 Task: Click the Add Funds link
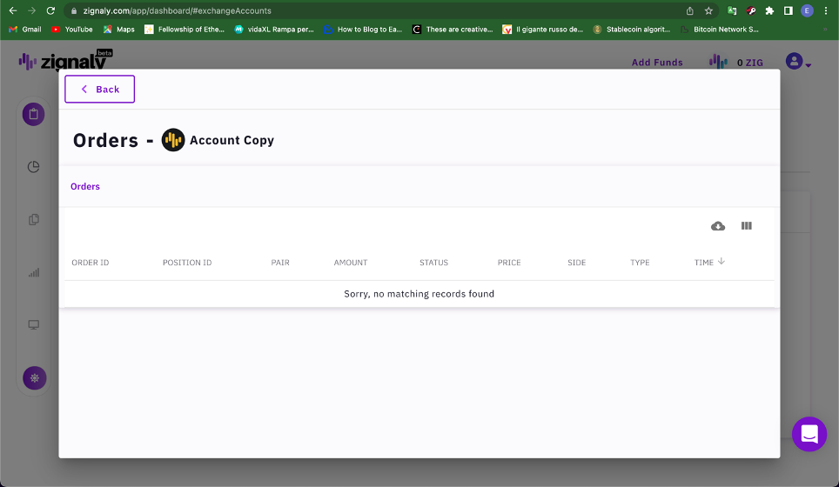[657, 63]
